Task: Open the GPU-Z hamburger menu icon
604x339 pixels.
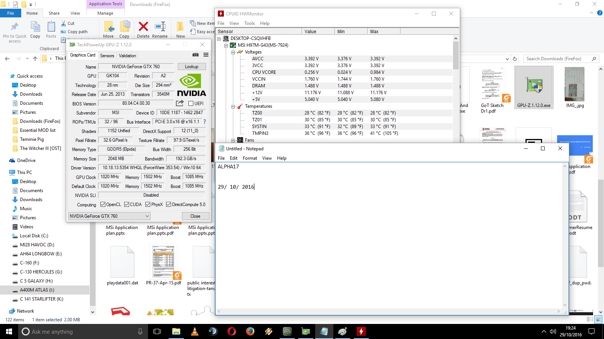Action: (x=206, y=55)
